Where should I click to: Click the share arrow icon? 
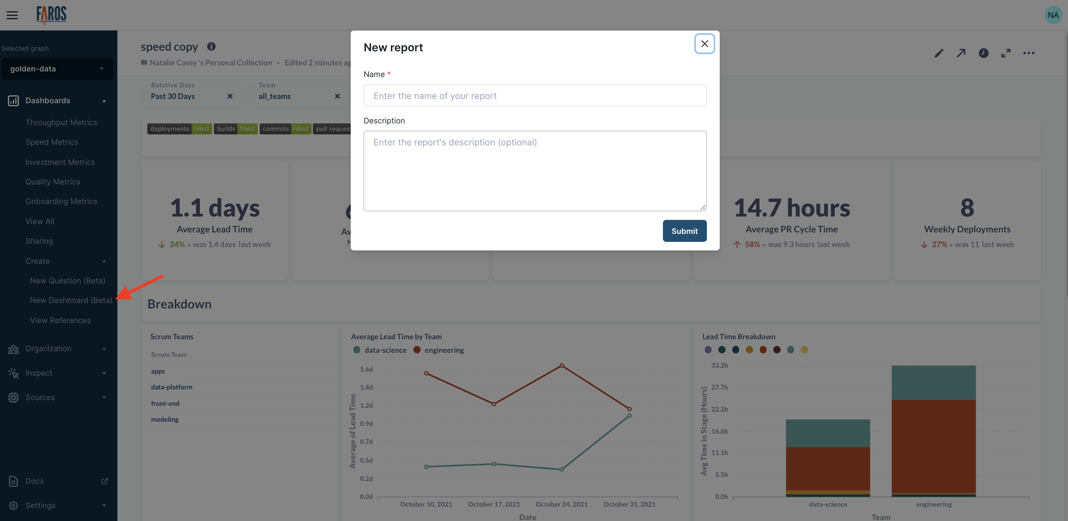coord(961,53)
